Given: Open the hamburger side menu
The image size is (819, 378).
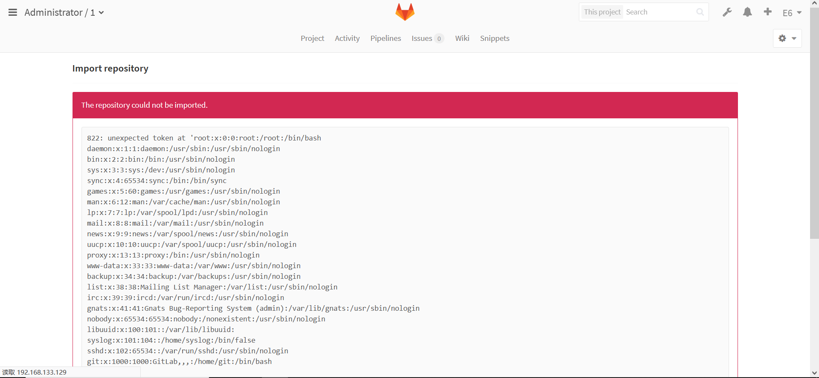Looking at the screenshot, I should (x=13, y=12).
